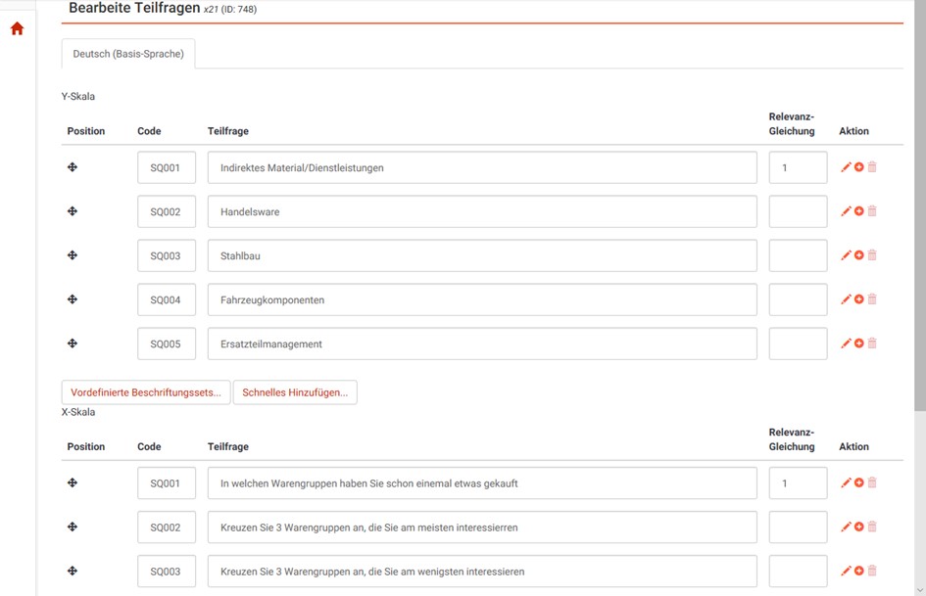
Task: Click the red home icon in sidebar
Action: [x=17, y=29]
